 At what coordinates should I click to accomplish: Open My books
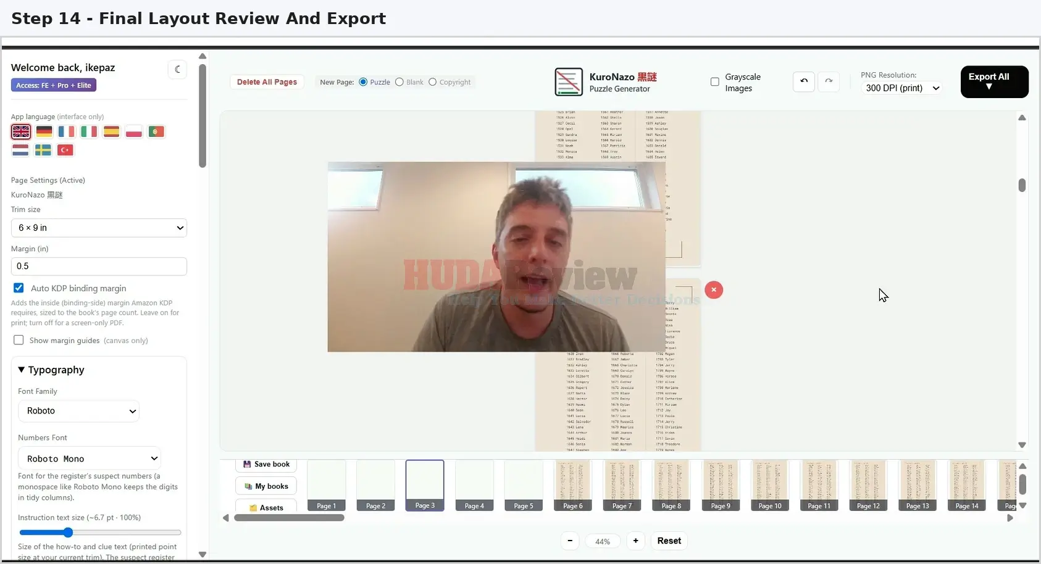[266, 486]
